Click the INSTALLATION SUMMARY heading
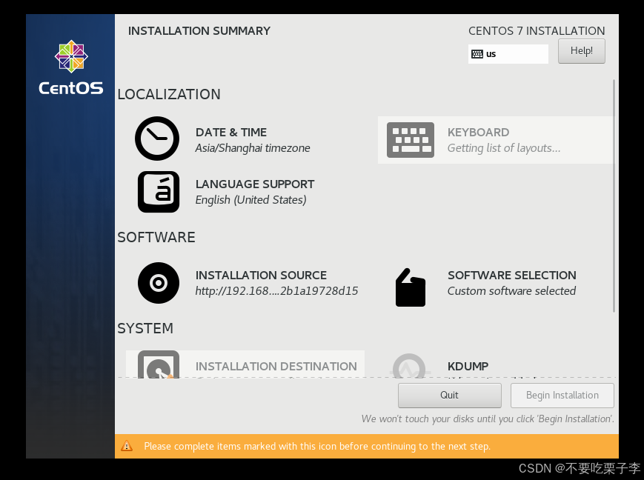Viewport: 644px width, 480px height. click(x=199, y=31)
